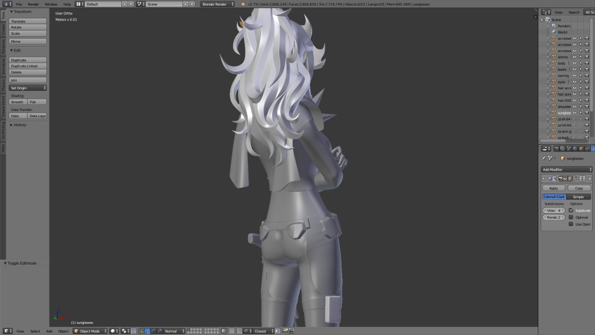595x335 pixels.
Task: Copy the subdivision modifier
Action: coord(579,188)
